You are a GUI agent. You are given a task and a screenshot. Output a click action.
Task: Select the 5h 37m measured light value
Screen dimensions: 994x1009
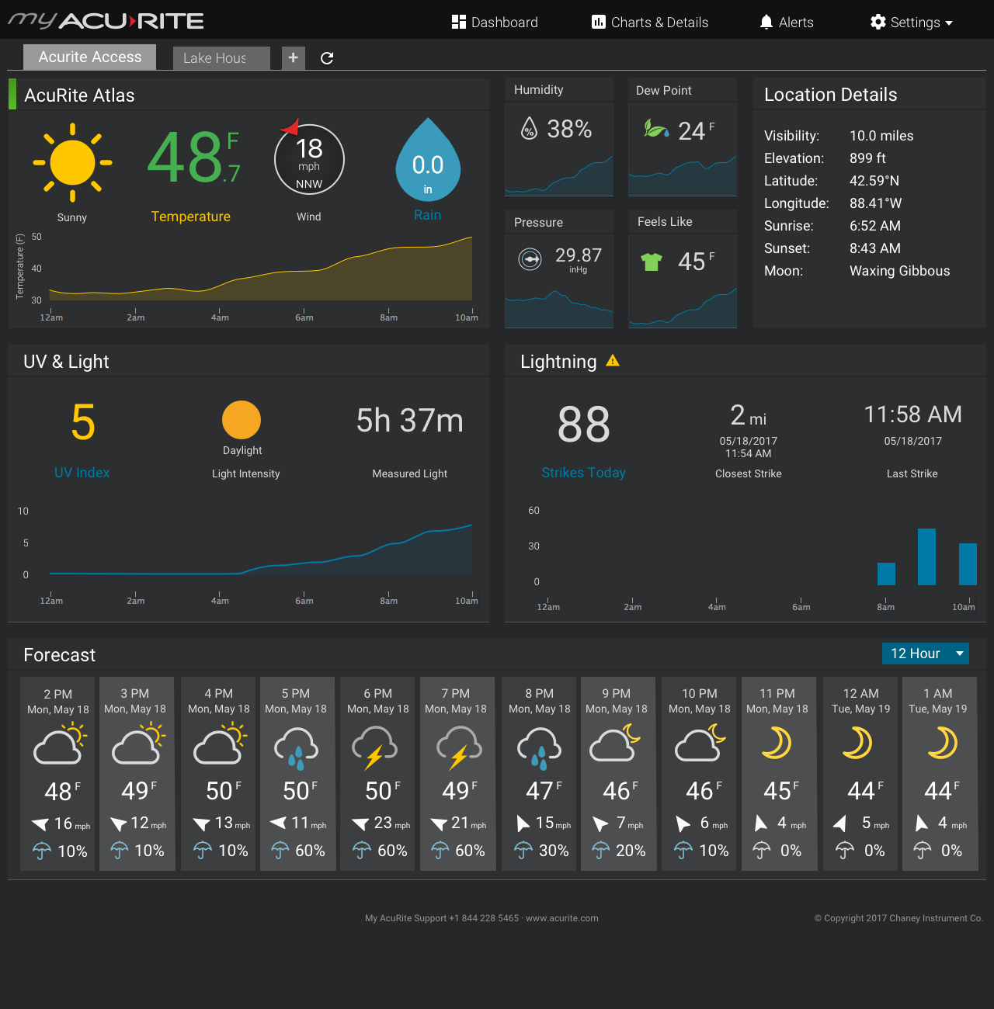coord(410,421)
